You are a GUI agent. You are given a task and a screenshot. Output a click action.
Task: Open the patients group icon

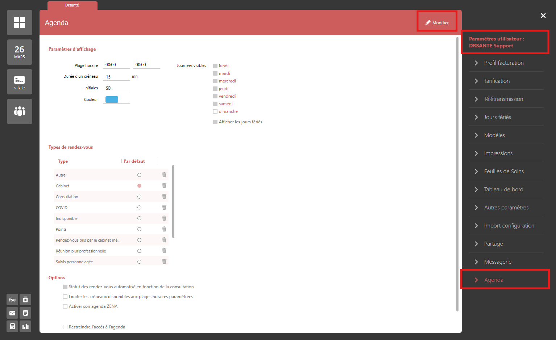(x=20, y=111)
